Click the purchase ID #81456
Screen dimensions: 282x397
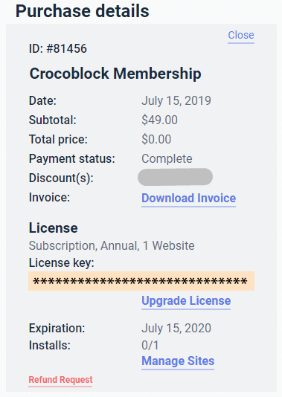click(58, 48)
